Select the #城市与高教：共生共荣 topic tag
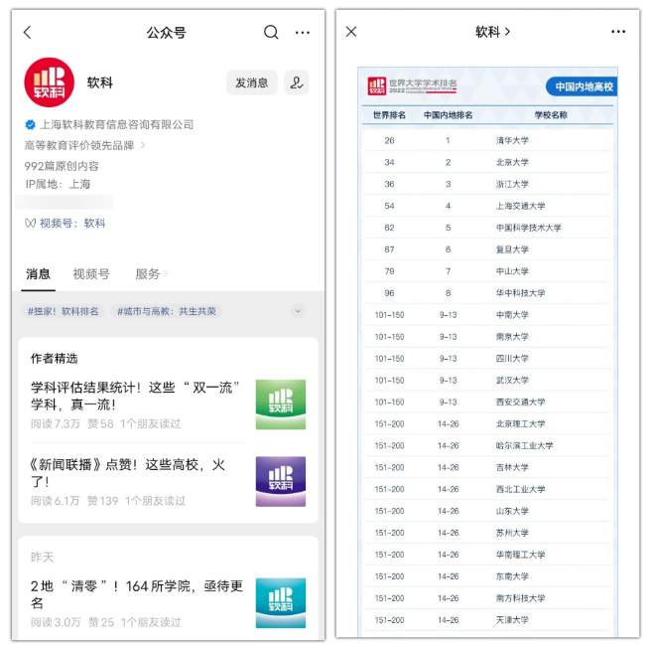This screenshot has height=646, width=654. [x=167, y=311]
